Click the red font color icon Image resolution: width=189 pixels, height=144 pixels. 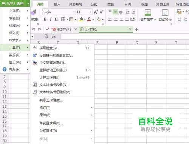click(89, 19)
